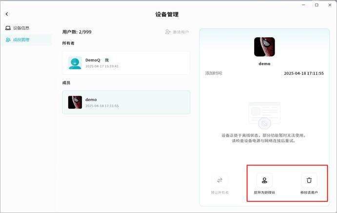
Task: Open the 设备信息 section in the sidebar
Action: [21, 28]
